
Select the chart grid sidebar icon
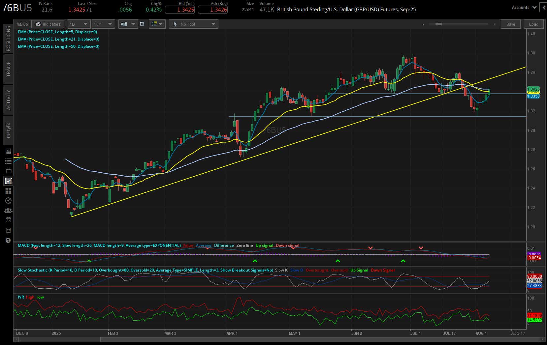[8, 181]
